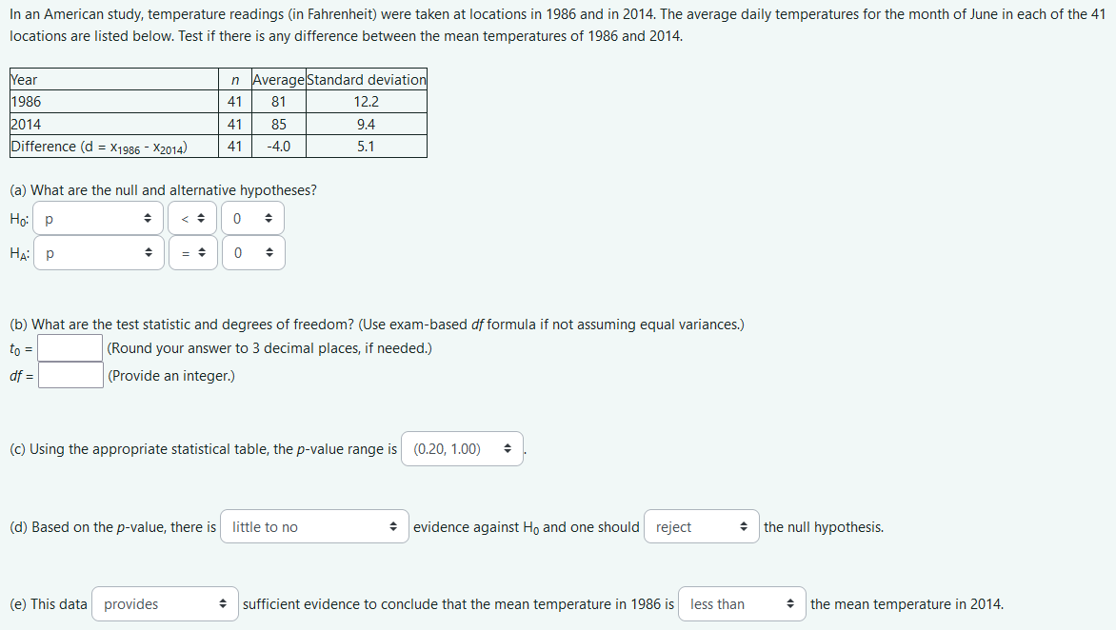Open the "provides" dropdown in part (e)

165,603
